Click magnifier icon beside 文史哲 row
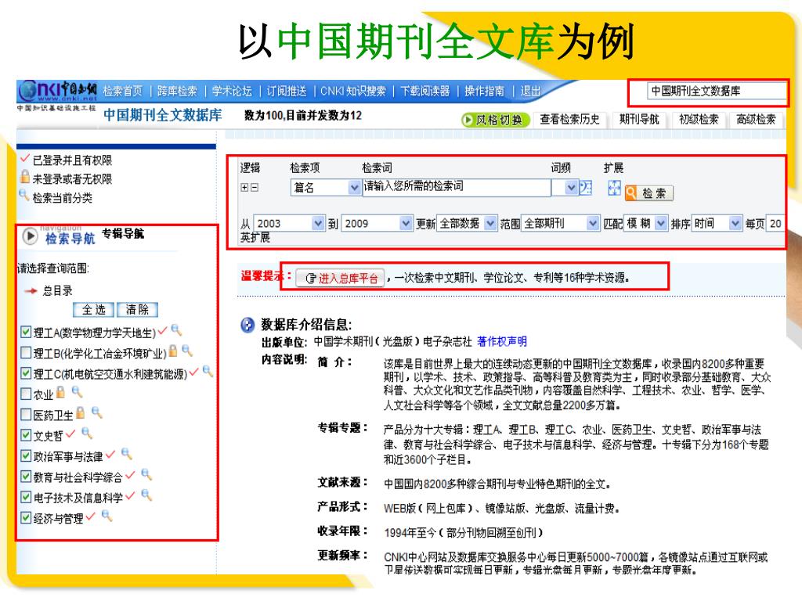The image size is (802, 601). [x=87, y=434]
